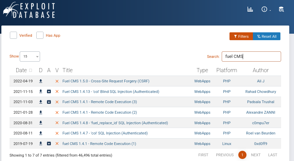Go to FIRST page
294x161 pixels.
point(203,155)
